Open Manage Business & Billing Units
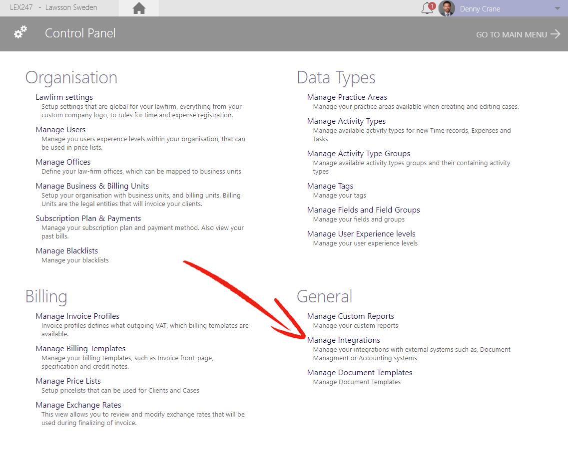 coord(92,186)
